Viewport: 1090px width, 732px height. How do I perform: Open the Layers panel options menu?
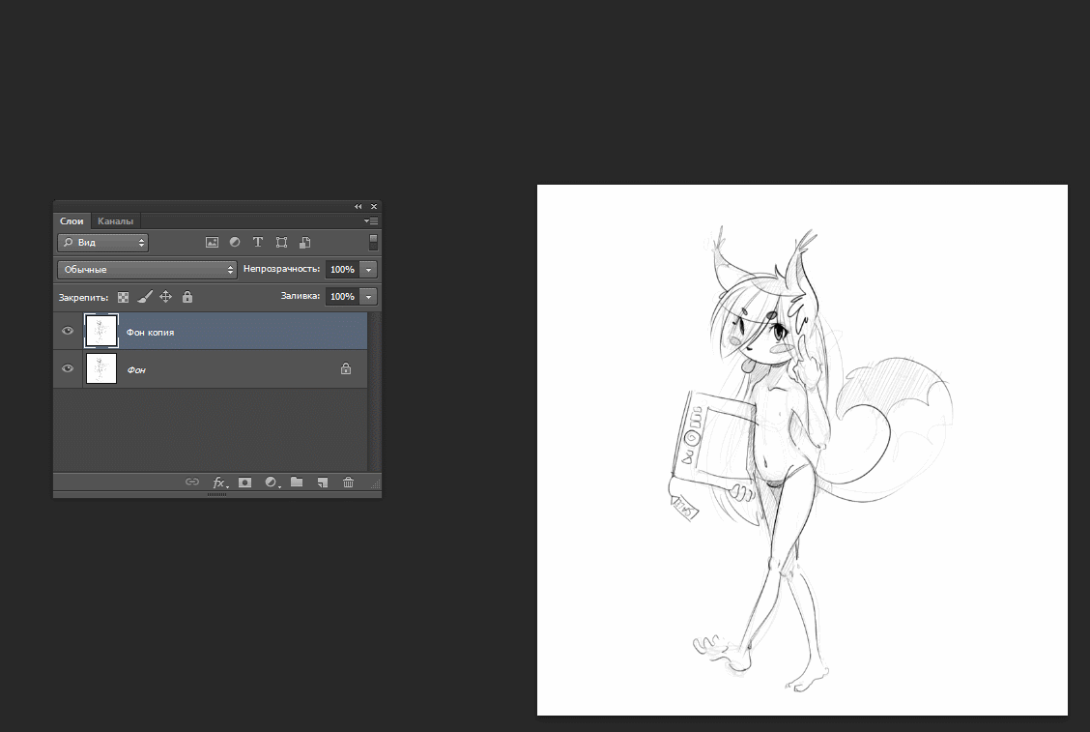point(371,221)
